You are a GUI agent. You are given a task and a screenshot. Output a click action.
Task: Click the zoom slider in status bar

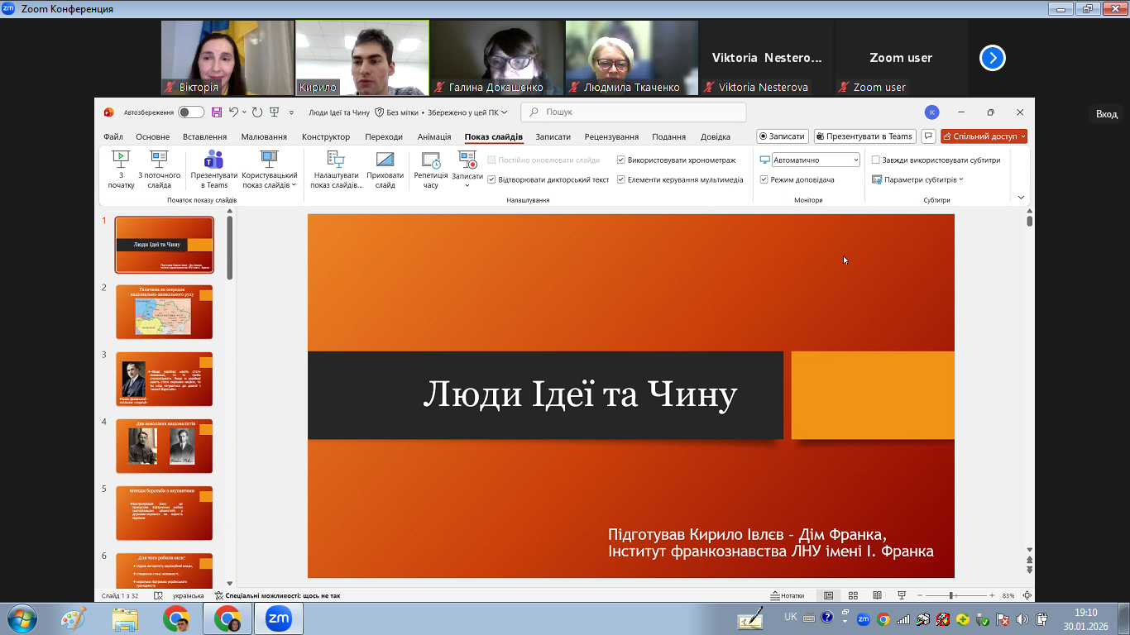[953, 595]
